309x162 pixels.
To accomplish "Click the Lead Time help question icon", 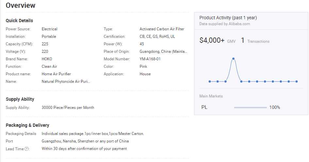I will 27,149.
